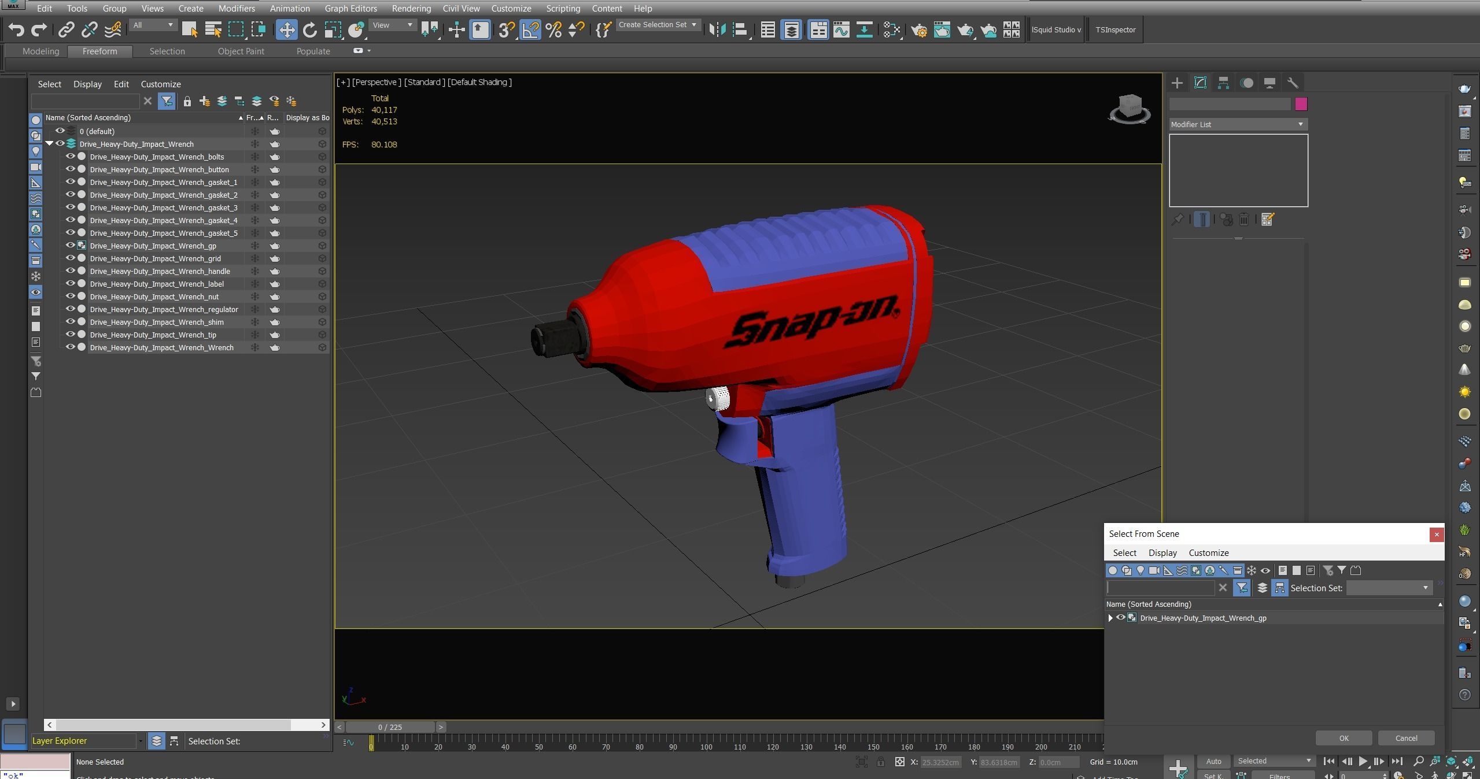Open the View reference coordinate dropdown
The height and width of the screenshot is (779, 1480).
point(393,25)
